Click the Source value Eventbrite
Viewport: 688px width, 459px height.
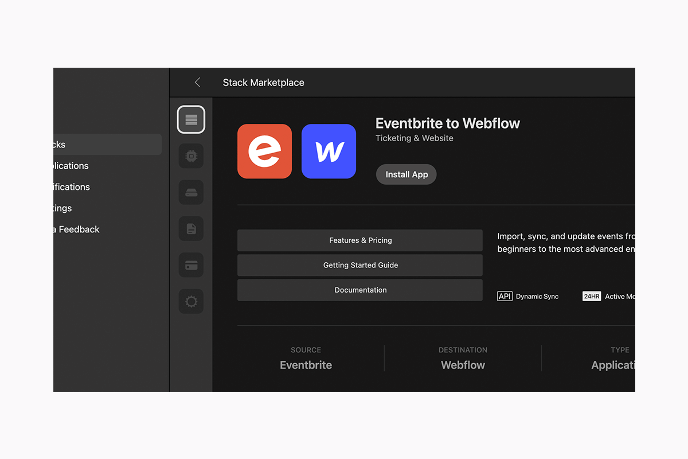tap(306, 365)
